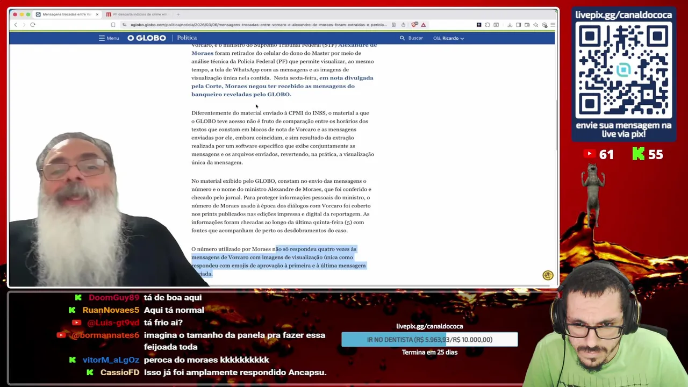Click the chat message 'Aqui tá normal'
Image resolution: width=688 pixels, height=387 pixels.
[x=174, y=310]
